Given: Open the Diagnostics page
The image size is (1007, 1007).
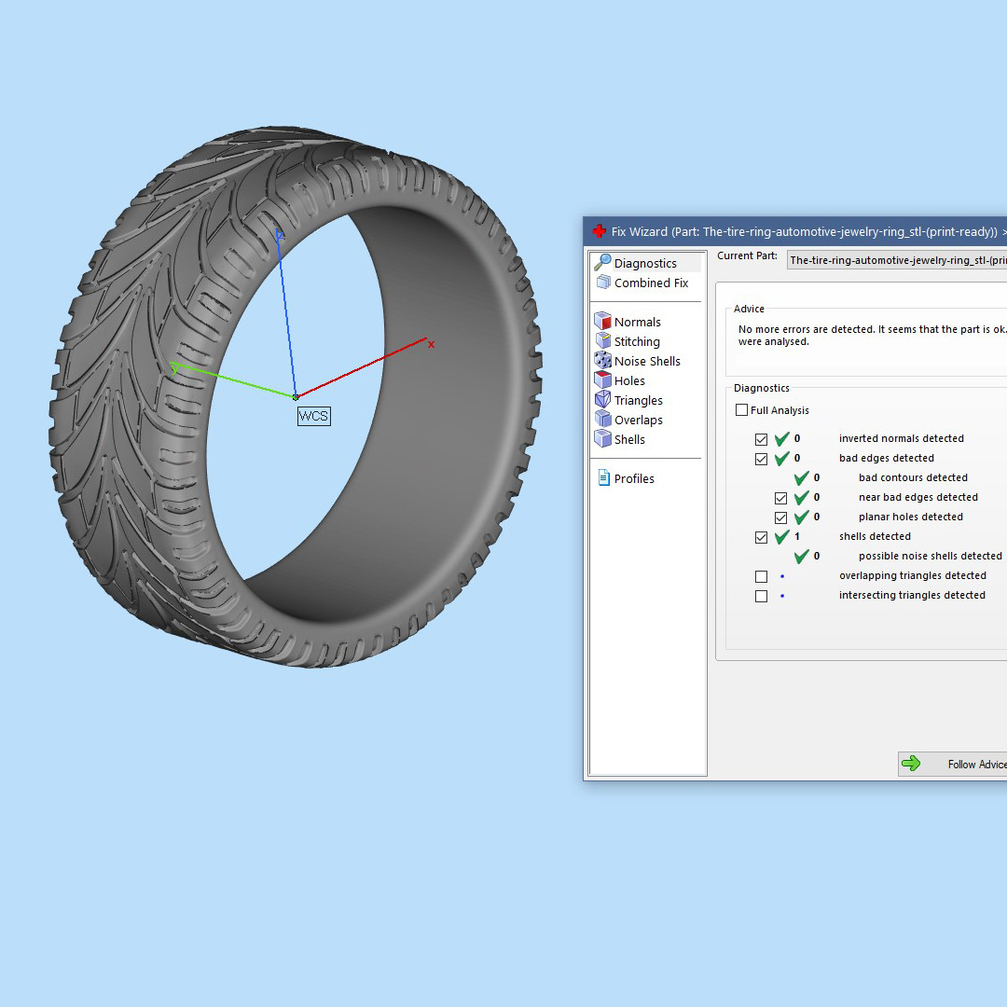Looking at the screenshot, I should click(x=645, y=263).
